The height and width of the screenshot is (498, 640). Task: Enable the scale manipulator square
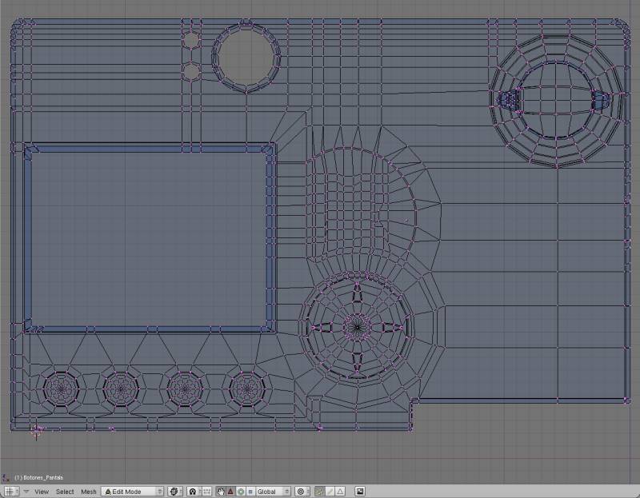[x=250, y=492]
